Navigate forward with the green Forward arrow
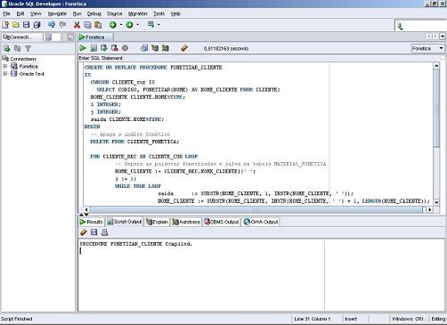Image resolution: width=447 pixels, height=325 pixels. point(129,25)
